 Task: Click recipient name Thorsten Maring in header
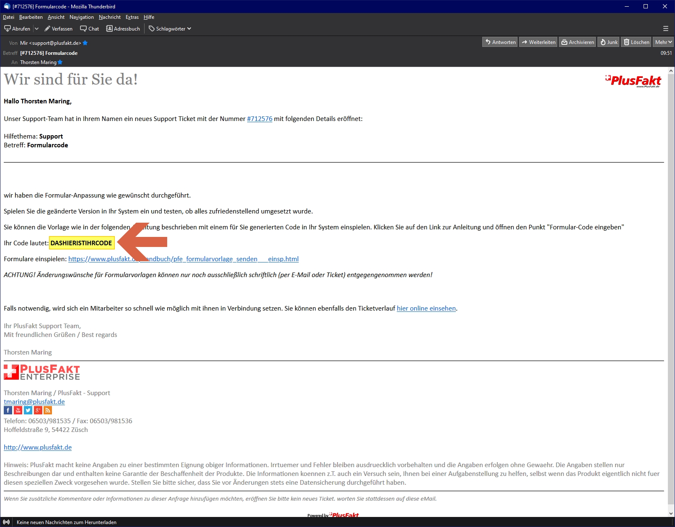38,62
